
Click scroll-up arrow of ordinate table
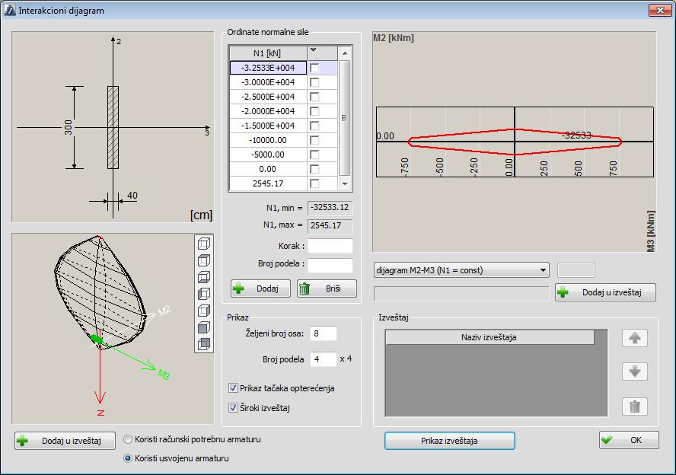tap(344, 53)
